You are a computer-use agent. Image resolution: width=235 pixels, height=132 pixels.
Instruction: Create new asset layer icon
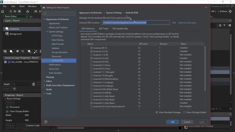(29, 51)
